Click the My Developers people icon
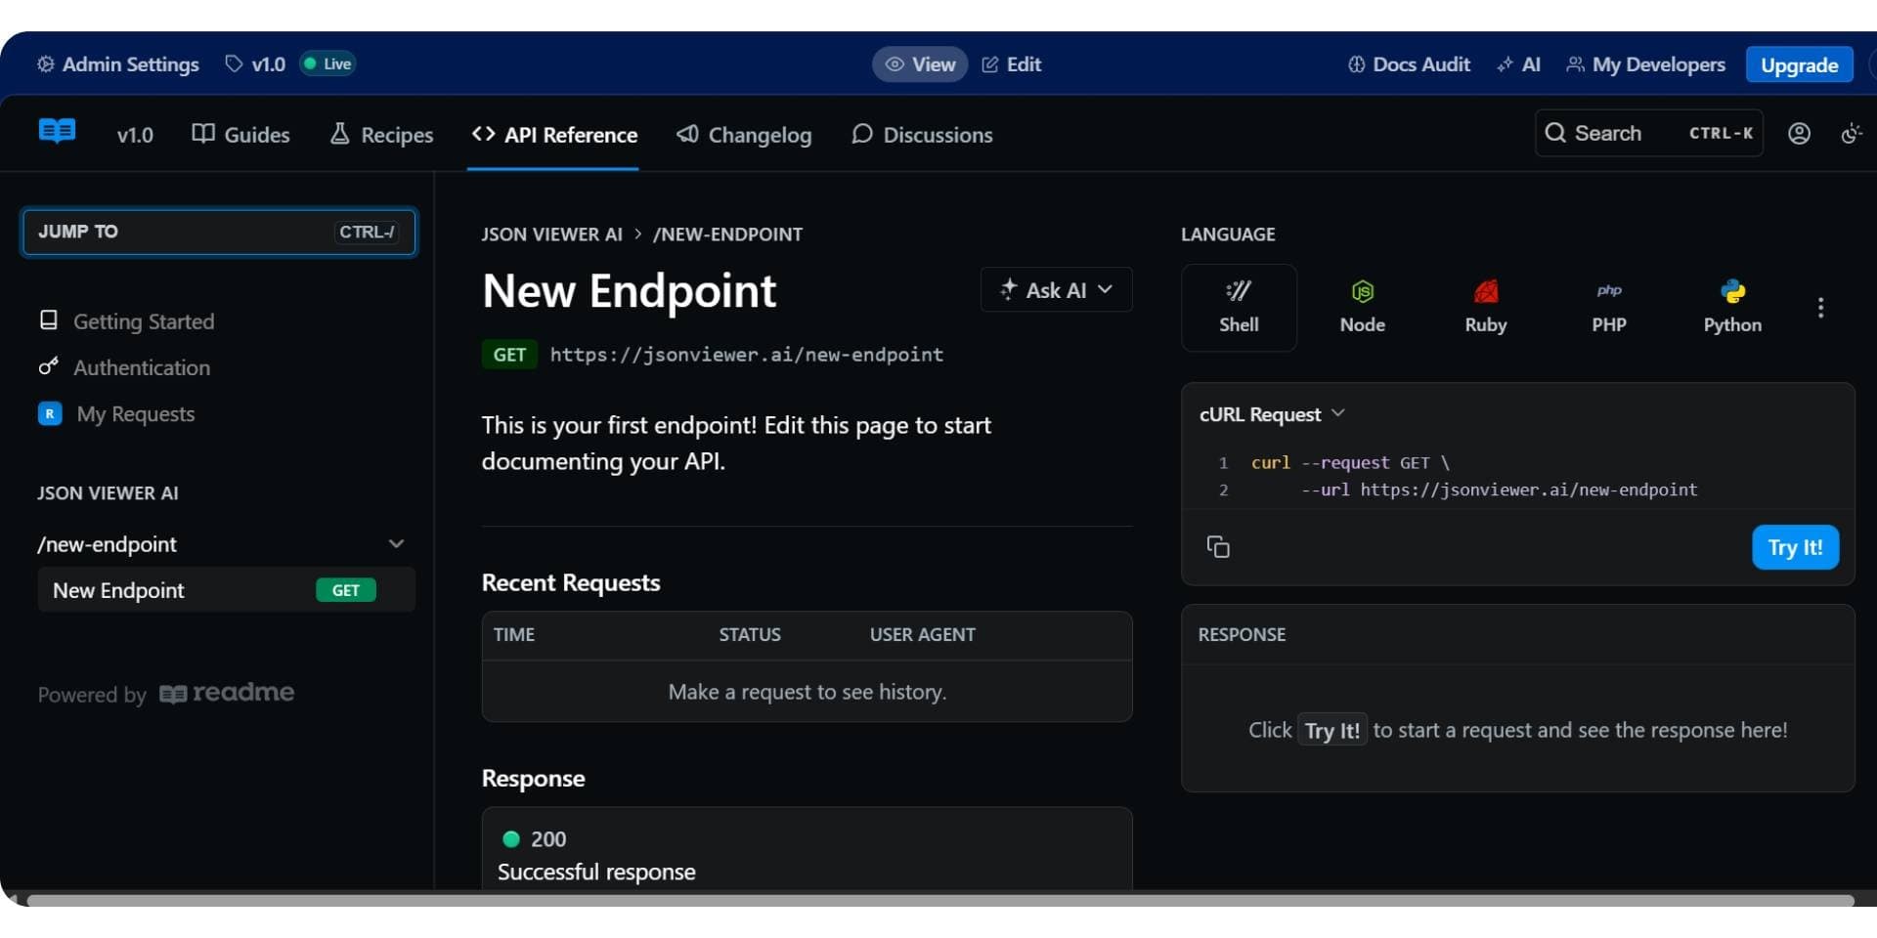The image size is (1877, 938). pos(1575,64)
